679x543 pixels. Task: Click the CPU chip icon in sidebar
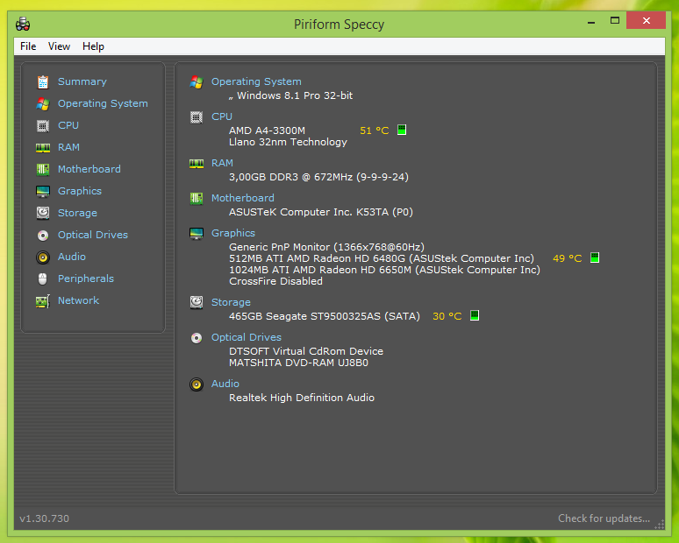click(x=43, y=126)
